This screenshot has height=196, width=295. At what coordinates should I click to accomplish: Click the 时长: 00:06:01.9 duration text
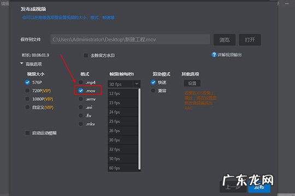pyautogui.click(x=36, y=55)
